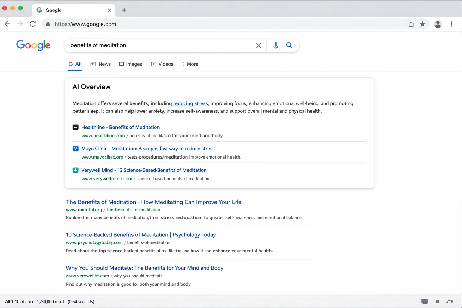
Task: Reload the page with the refresh icon
Action: point(32,24)
